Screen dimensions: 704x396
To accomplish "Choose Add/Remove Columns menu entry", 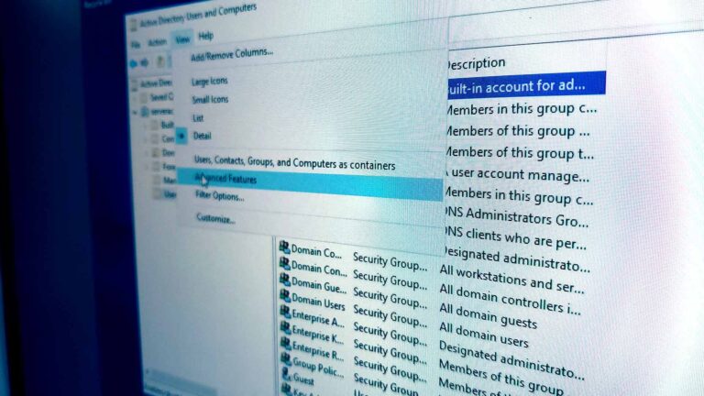I will (x=231, y=54).
